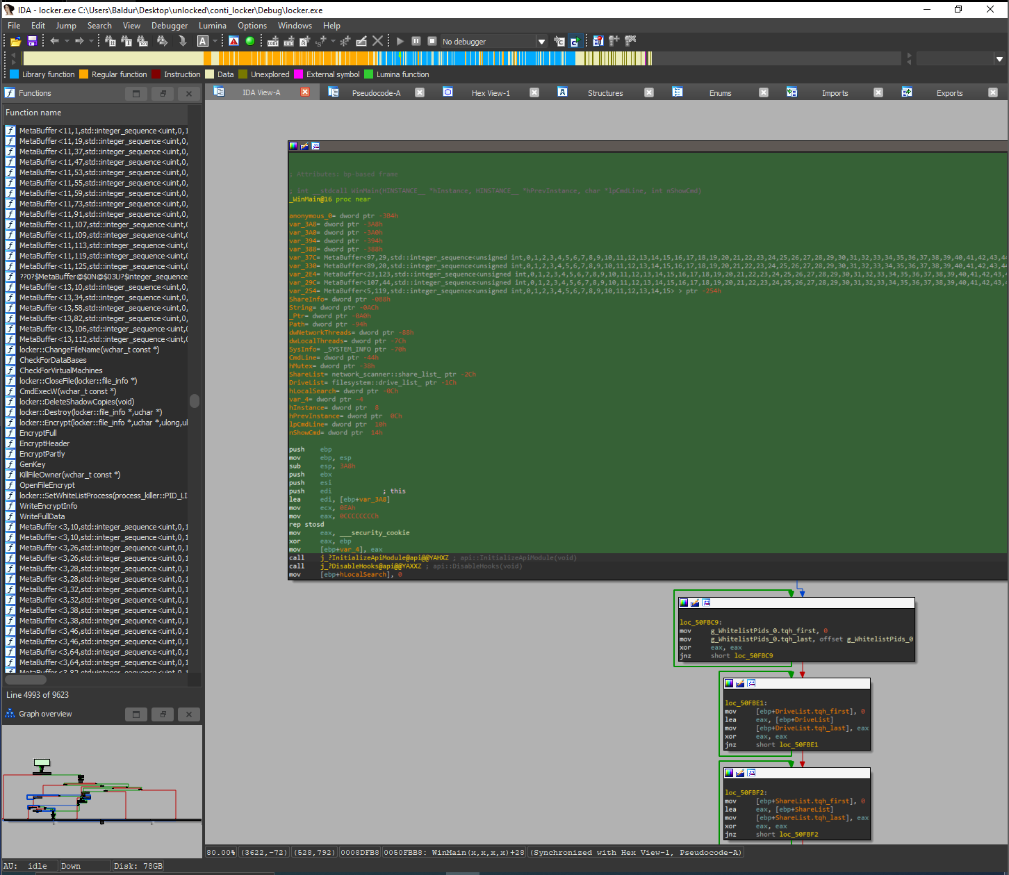This screenshot has height=875, width=1009.
Task: Expand the back arrow history dropdown
Action: coord(67,42)
